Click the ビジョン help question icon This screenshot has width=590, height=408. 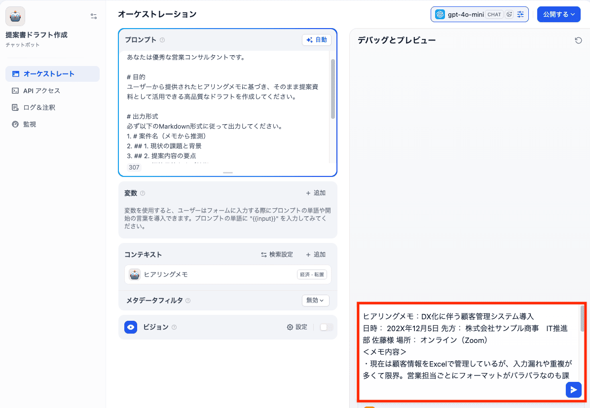coord(174,327)
